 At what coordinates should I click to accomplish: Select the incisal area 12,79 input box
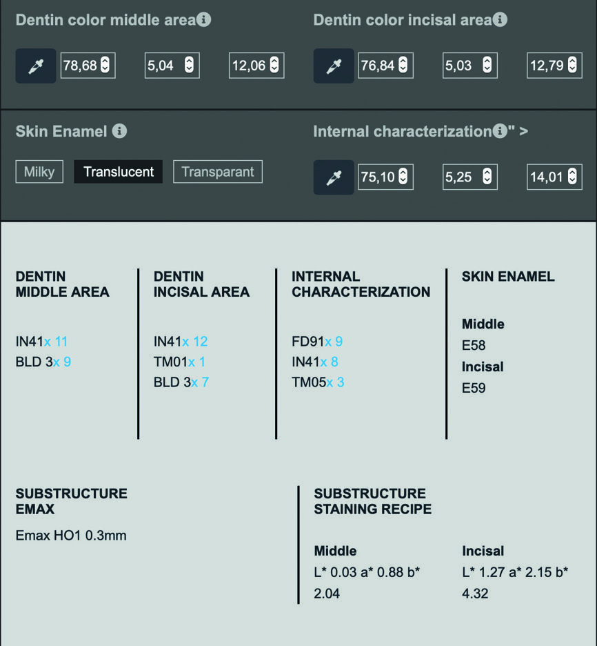547,66
